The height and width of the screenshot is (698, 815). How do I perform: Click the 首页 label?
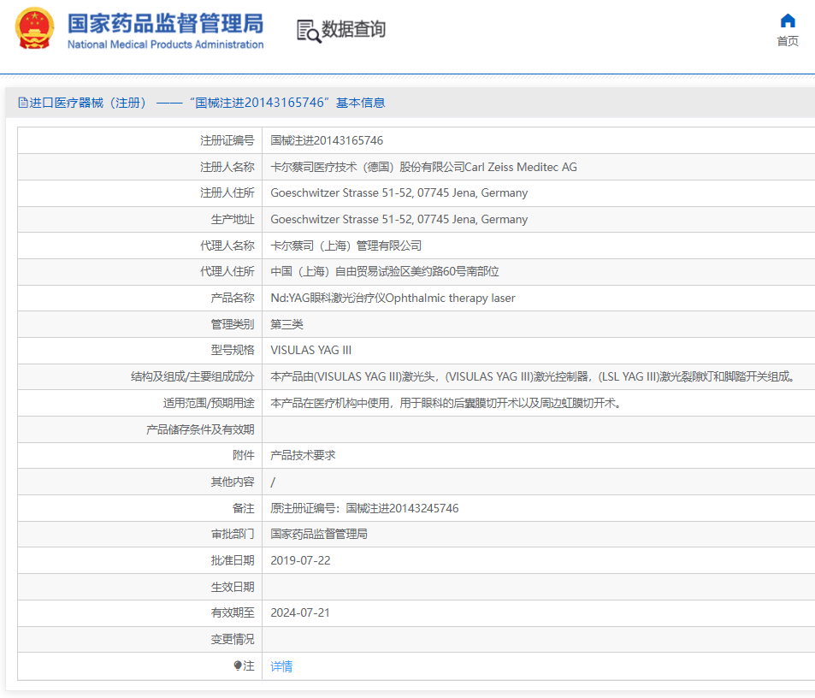788,41
